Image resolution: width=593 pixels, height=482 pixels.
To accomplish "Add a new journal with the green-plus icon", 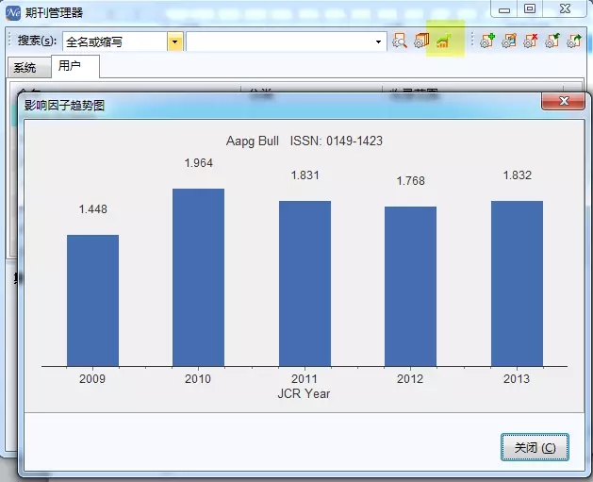I will tap(487, 41).
